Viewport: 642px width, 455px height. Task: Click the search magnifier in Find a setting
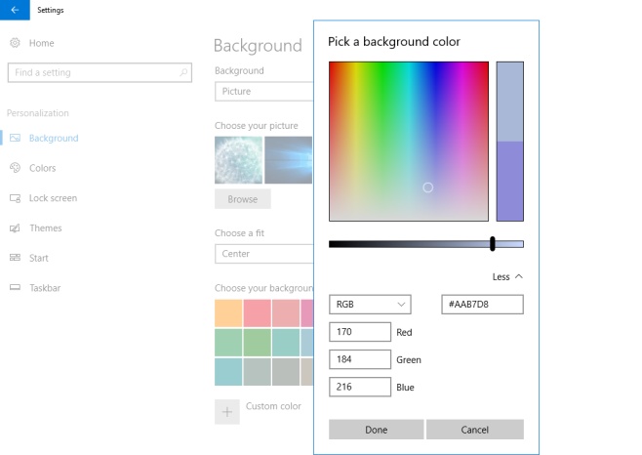click(x=183, y=72)
